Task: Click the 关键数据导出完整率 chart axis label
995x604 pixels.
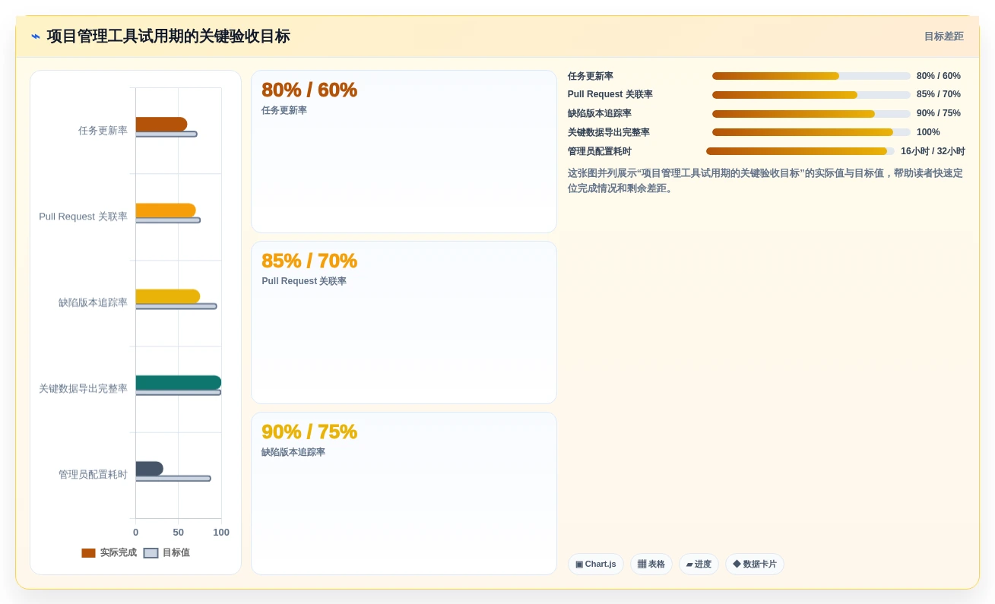Action: [83, 388]
